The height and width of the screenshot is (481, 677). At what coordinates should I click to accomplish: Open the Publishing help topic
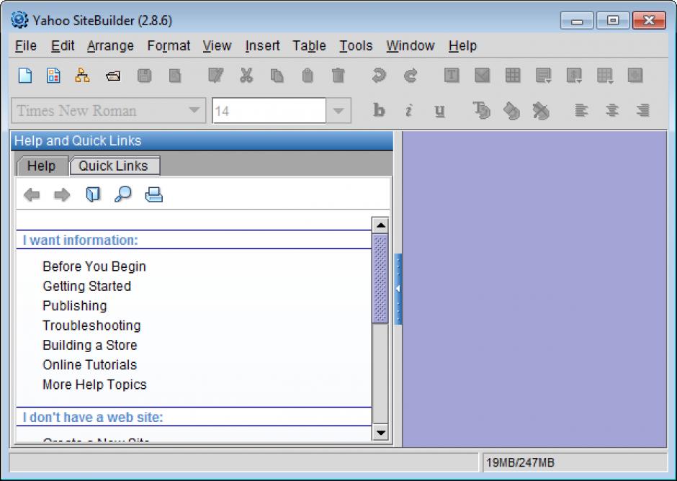75,306
